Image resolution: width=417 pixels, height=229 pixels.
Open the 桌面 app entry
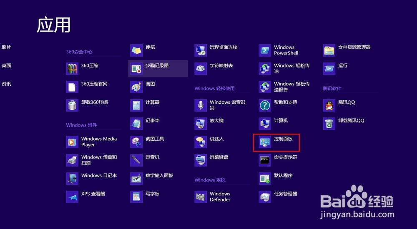[6, 66]
